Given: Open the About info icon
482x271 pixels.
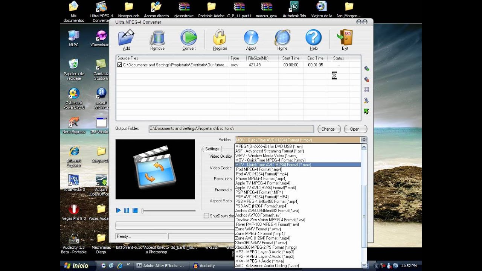Looking at the screenshot, I should [251, 38].
